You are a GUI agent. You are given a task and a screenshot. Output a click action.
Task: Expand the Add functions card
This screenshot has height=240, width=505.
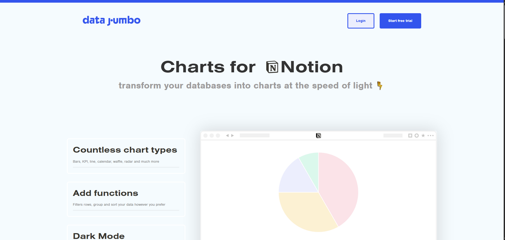point(125,199)
